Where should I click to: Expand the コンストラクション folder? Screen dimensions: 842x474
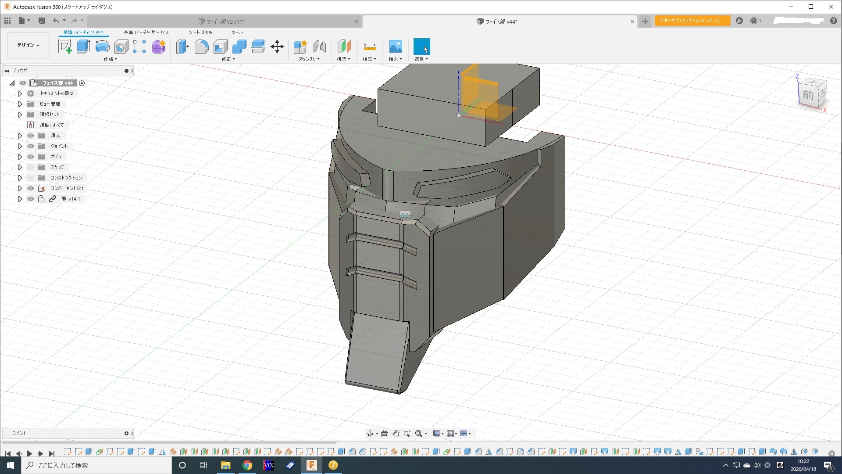pos(20,178)
